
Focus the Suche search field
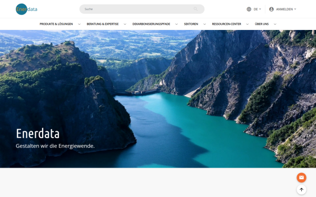click(142, 9)
